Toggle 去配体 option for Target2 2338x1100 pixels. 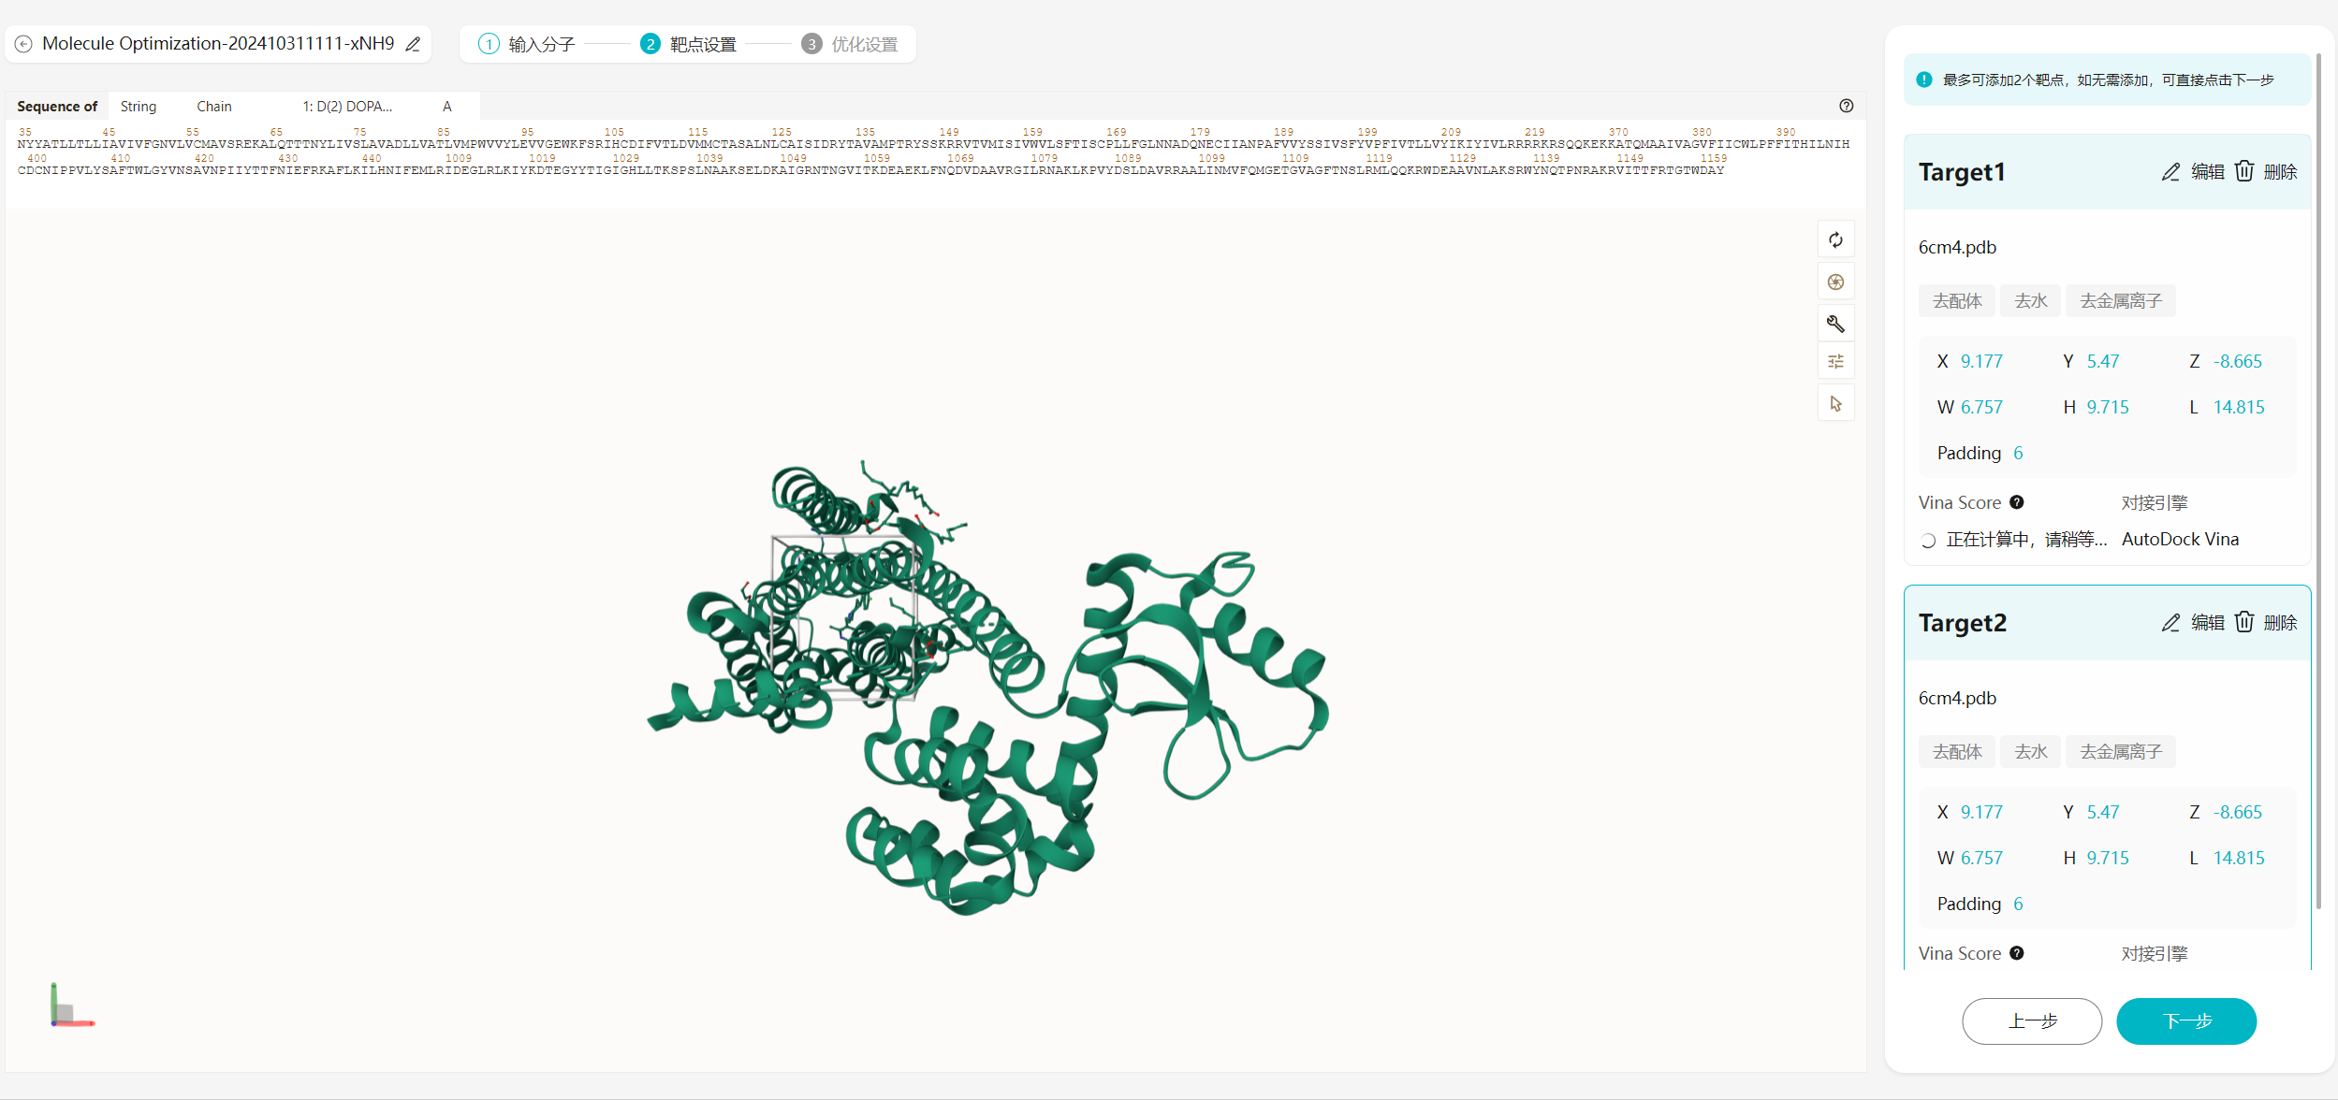point(1957,752)
